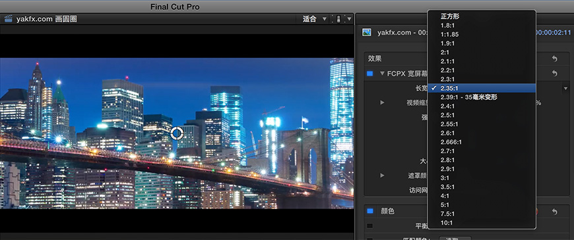574x240 pixels.
Task: Toggle the 颜色 section blue checkbox
Action: 370,211
